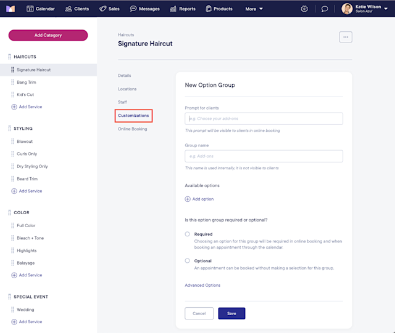Open the chat bubble icon
The width and height of the screenshot is (395, 333).
click(325, 9)
